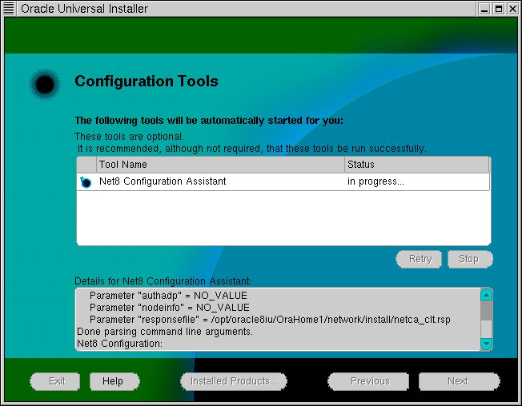Viewport: 522px width, 406px height.
Task: Click the Exit button
Action: (x=57, y=381)
